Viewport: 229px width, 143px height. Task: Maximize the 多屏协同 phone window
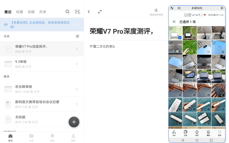pyautogui.click(x=172, y=8)
